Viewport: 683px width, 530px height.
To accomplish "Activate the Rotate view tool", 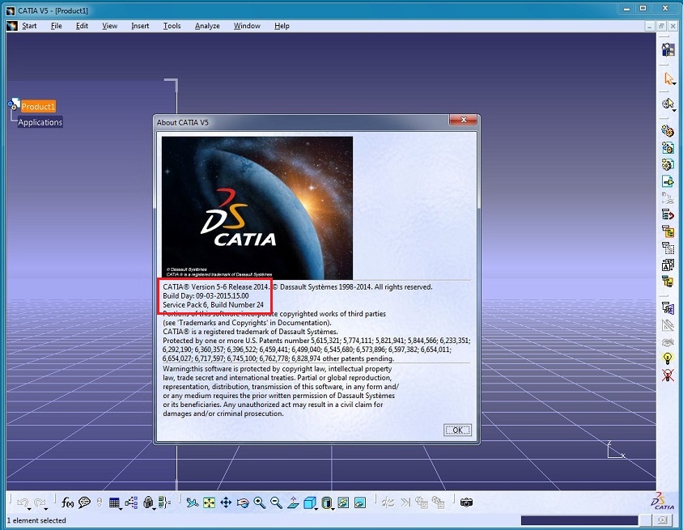I will click(243, 502).
